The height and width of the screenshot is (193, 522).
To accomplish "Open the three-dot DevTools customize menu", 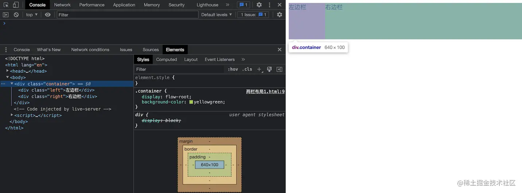I will [269, 5].
